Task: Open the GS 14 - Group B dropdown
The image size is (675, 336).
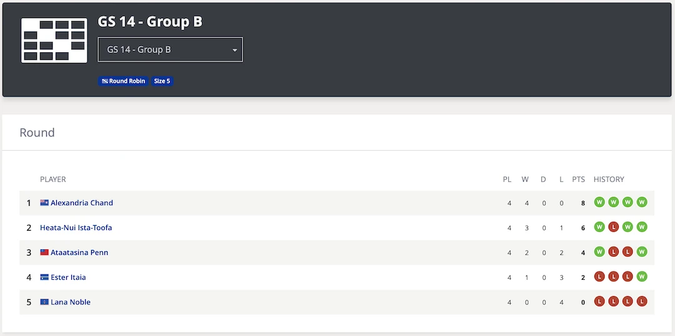Action: (170, 50)
